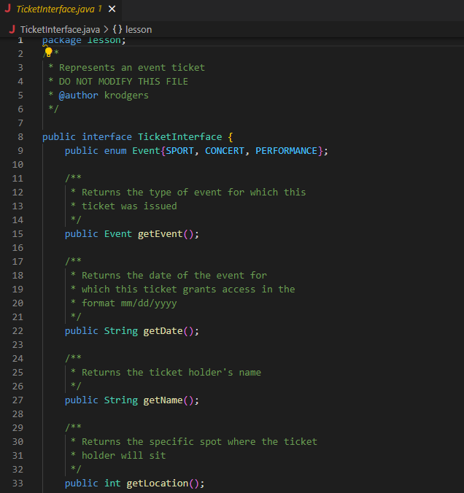Click 'ticket was issued' comment line

129,206
